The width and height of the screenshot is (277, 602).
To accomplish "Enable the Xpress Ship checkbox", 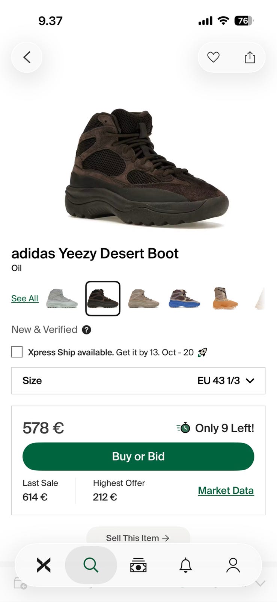I will (17, 352).
